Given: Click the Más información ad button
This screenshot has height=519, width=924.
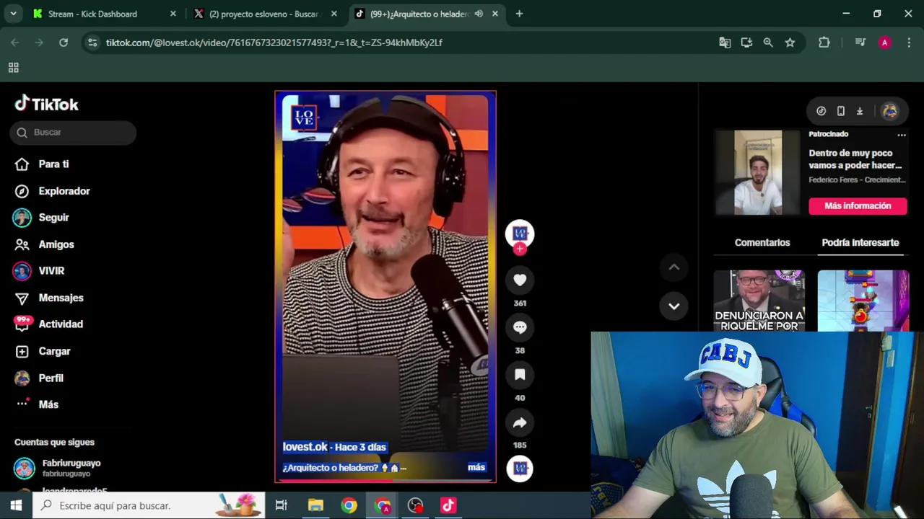Looking at the screenshot, I should point(858,206).
